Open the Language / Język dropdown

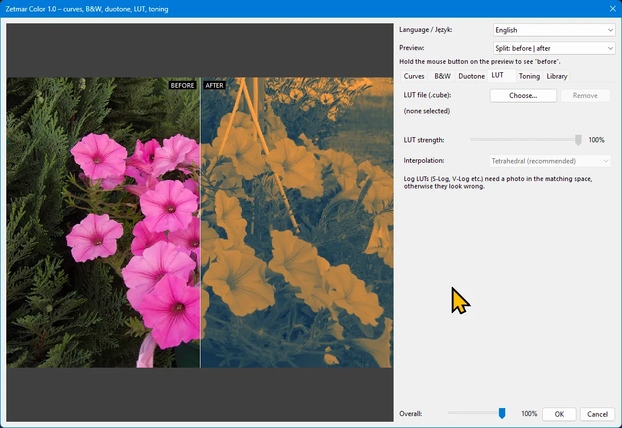[x=554, y=30]
